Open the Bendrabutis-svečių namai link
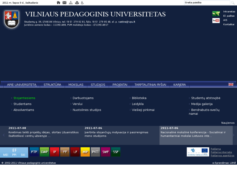237x178 pixels. click(204, 112)
